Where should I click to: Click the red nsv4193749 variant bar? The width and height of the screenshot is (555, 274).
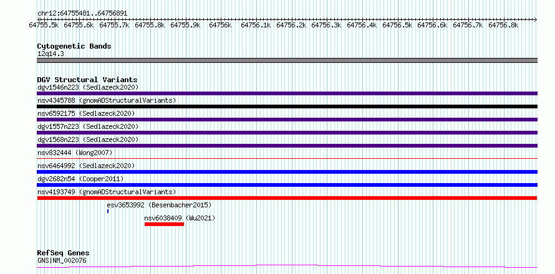click(287, 198)
